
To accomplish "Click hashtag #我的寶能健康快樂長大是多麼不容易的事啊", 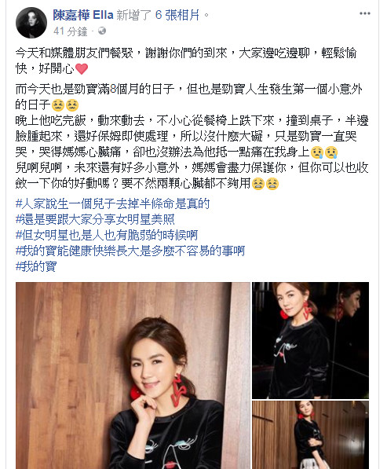I will click(130, 251).
